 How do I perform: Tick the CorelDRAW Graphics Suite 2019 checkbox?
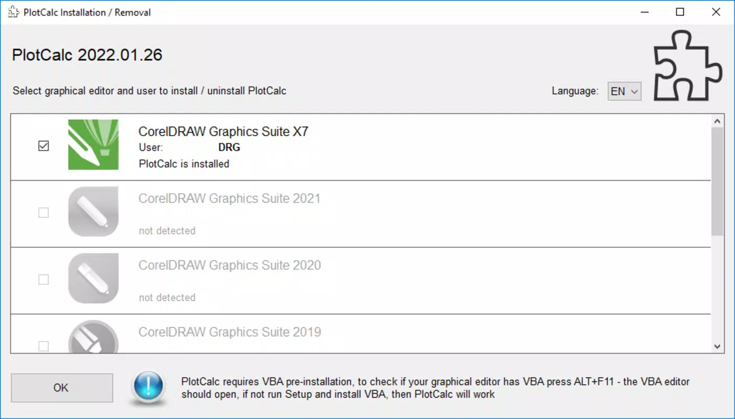pyautogui.click(x=43, y=346)
